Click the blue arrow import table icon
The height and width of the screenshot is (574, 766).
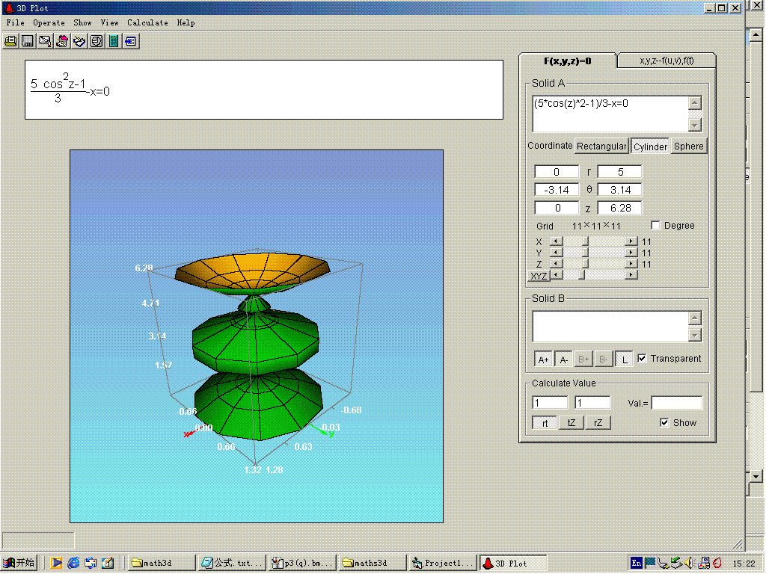pyautogui.click(x=131, y=40)
